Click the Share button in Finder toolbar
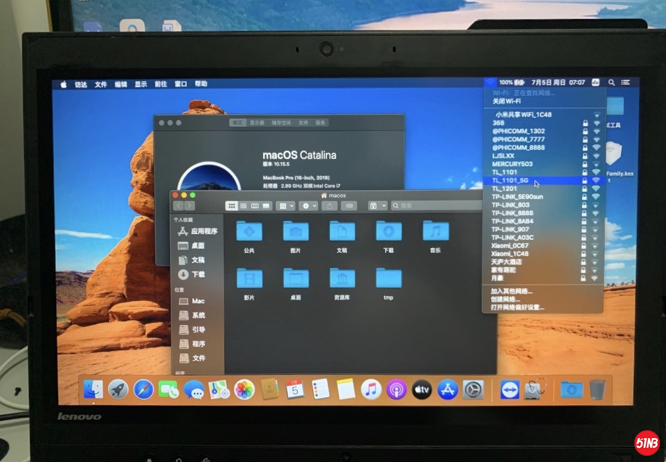 pyautogui.click(x=330, y=206)
